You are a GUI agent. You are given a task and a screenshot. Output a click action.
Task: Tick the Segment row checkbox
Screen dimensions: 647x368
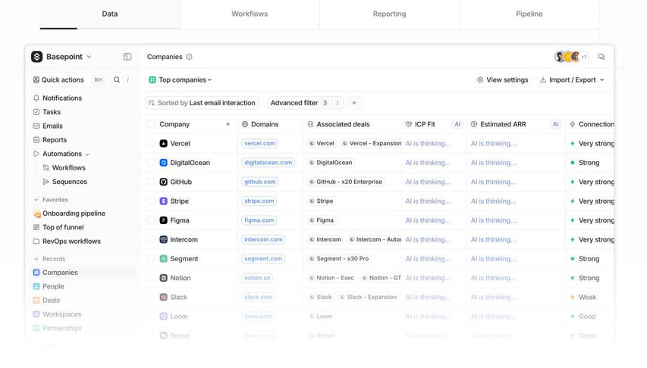point(151,259)
